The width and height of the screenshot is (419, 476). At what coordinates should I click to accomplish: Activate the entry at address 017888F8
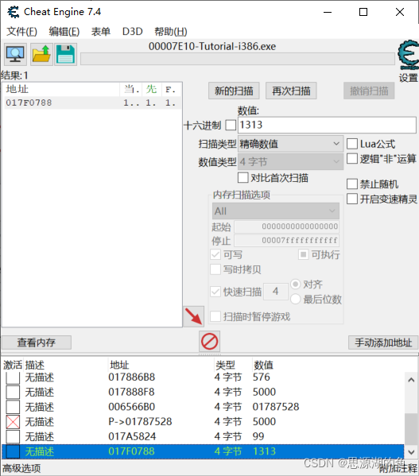tap(13, 392)
